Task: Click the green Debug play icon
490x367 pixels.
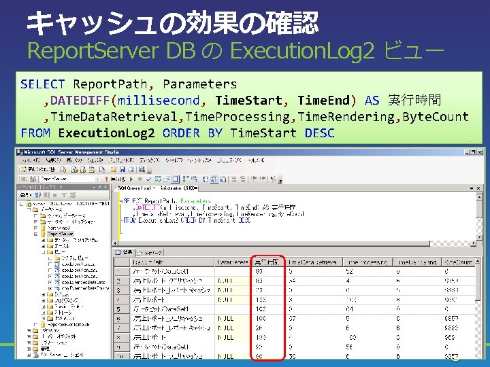Action: point(131,179)
